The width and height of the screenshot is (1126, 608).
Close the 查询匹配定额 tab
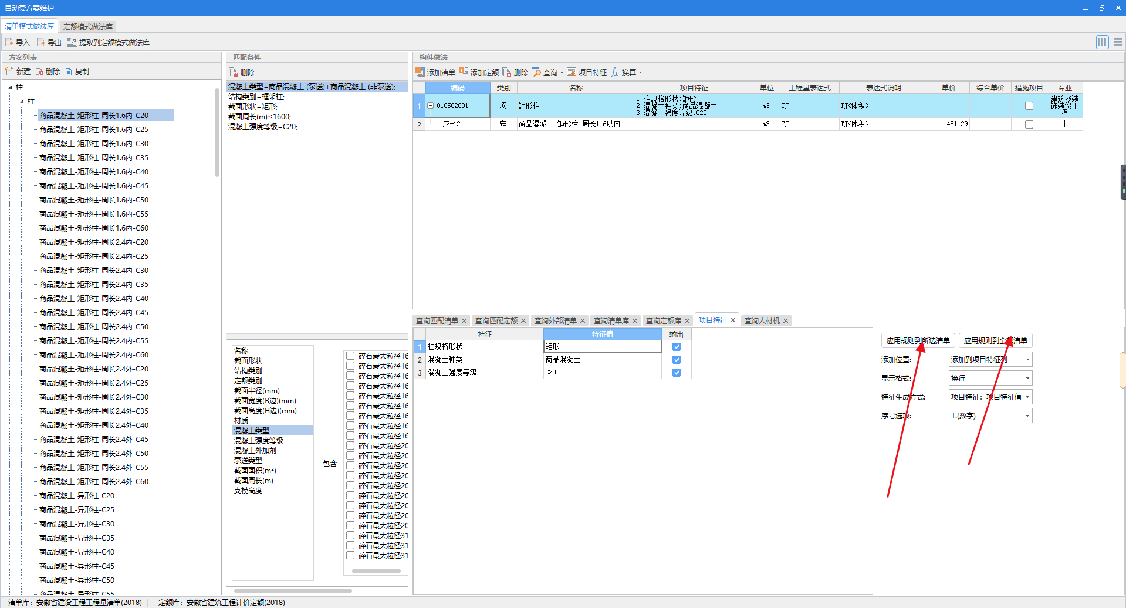coord(523,320)
